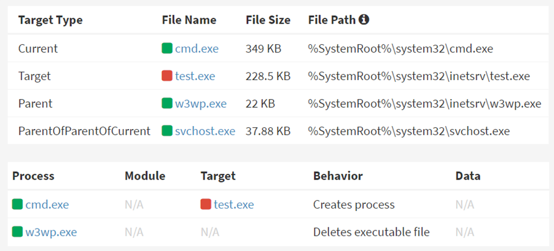Open test.exe link under Target column

(x=234, y=204)
